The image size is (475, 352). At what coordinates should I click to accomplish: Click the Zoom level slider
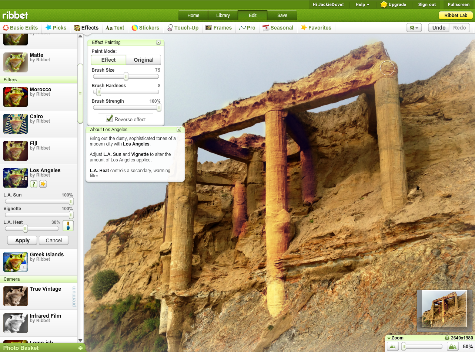click(422, 346)
